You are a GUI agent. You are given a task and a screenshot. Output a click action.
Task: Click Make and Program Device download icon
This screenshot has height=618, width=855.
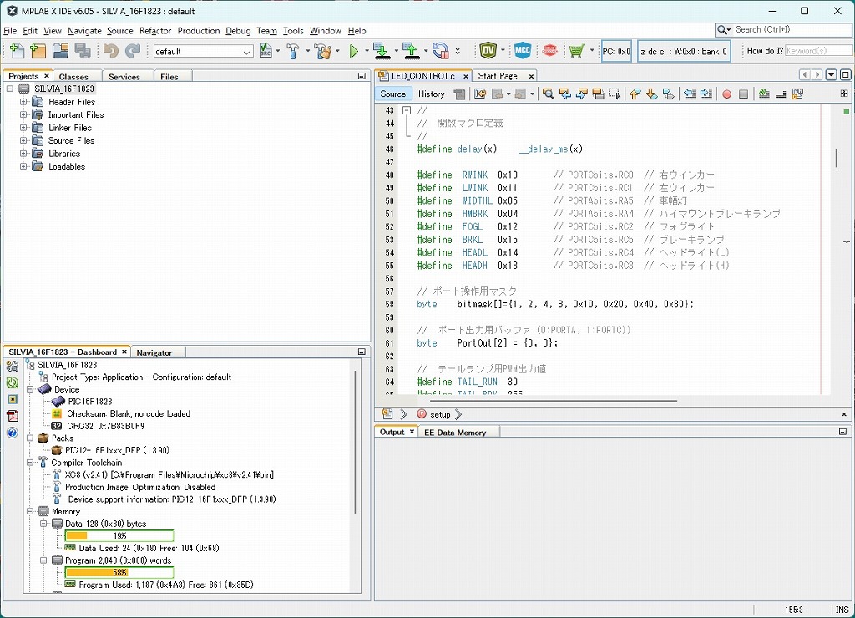point(382,51)
